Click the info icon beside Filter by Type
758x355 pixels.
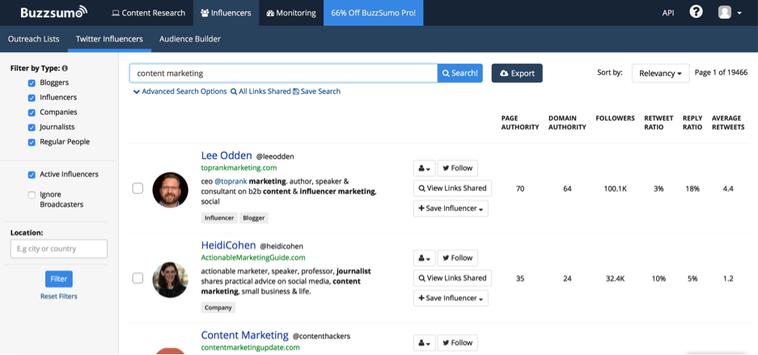pyautogui.click(x=65, y=69)
